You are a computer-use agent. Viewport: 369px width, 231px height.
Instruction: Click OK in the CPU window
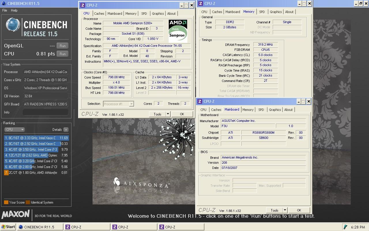(182, 114)
